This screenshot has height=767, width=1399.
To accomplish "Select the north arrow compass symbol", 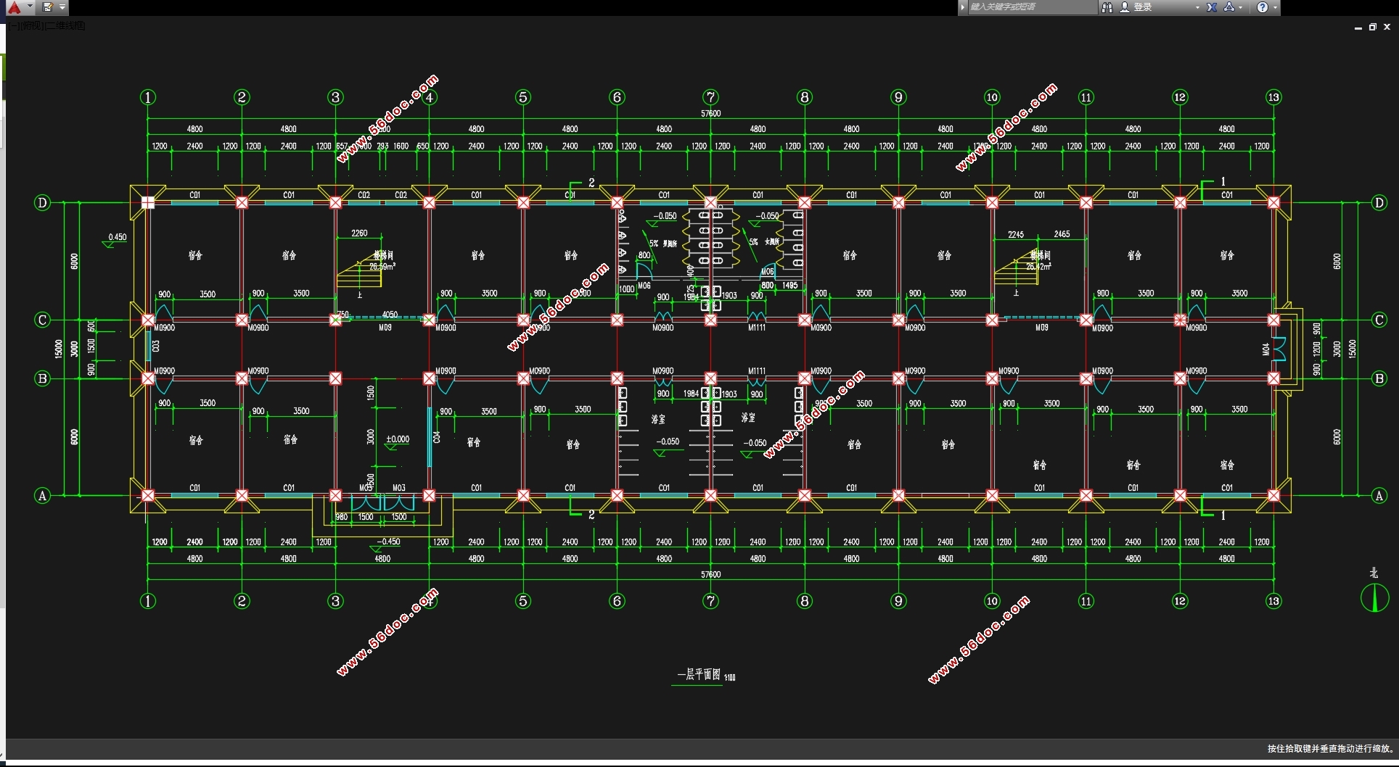I will [x=1374, y=598].
